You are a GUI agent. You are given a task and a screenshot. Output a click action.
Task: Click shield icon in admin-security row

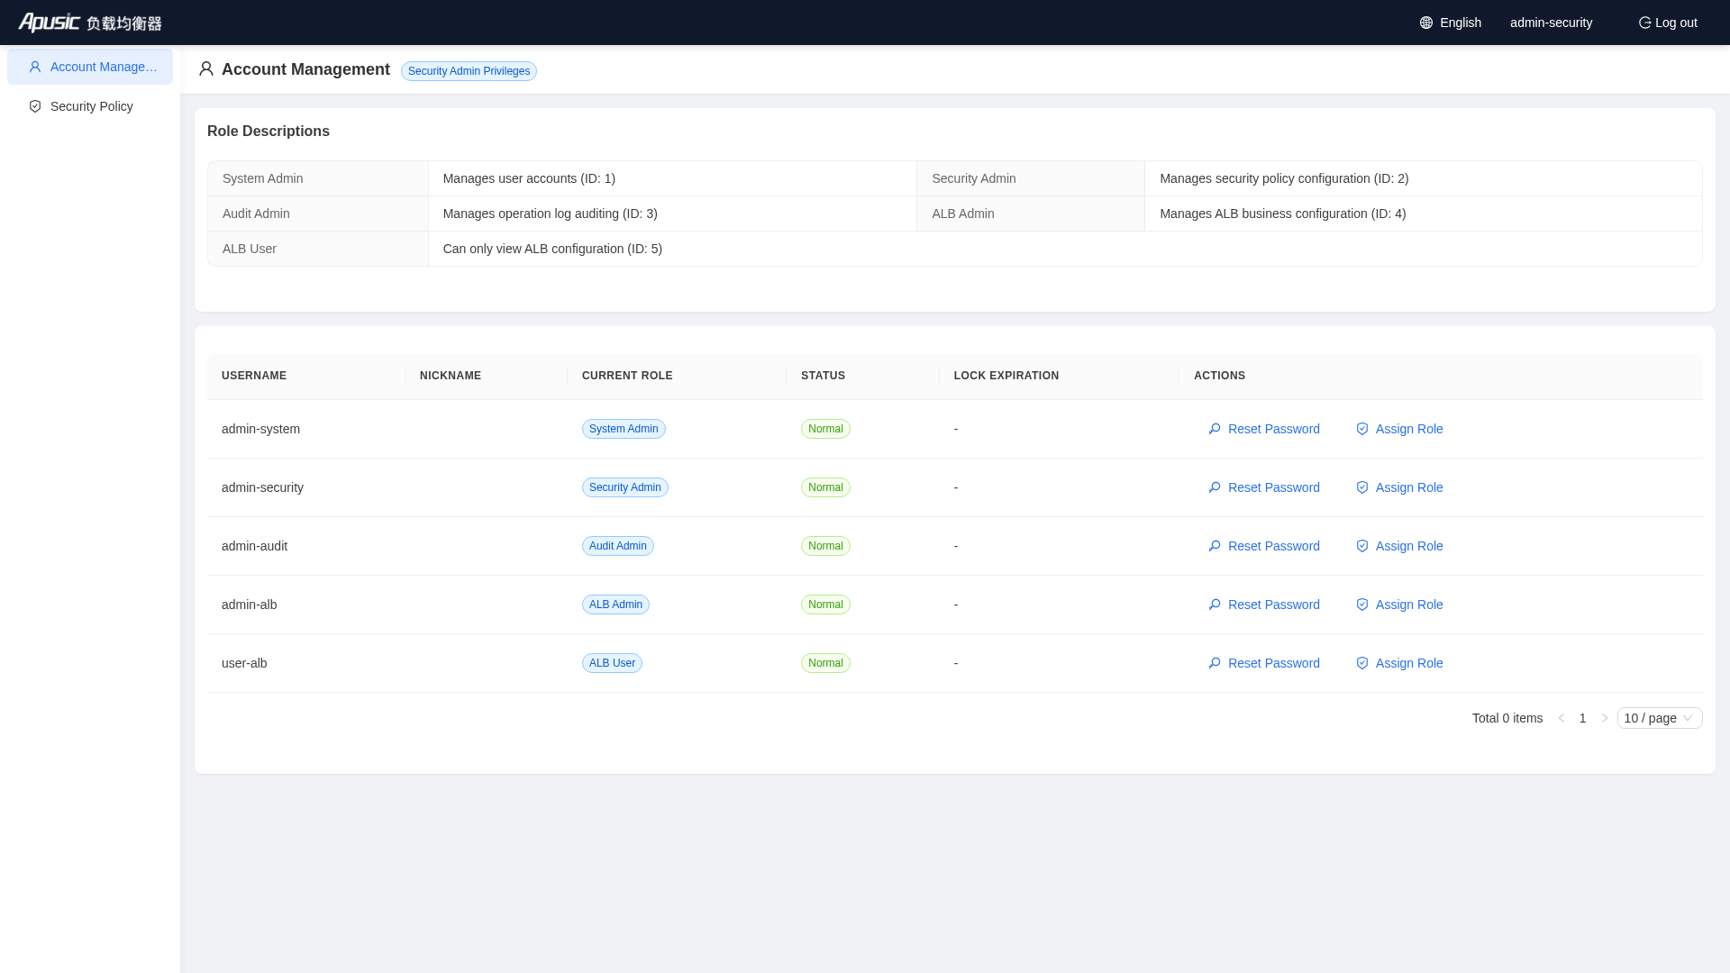[1362, 487]
